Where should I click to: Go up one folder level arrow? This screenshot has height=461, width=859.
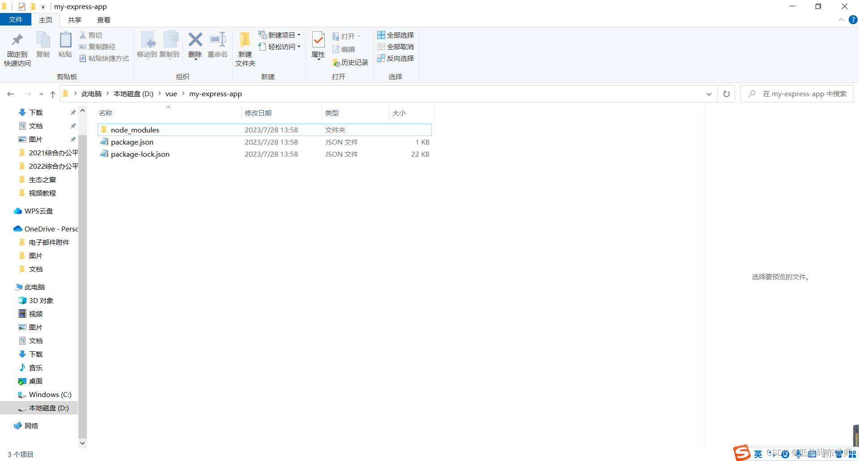[53, 94]
